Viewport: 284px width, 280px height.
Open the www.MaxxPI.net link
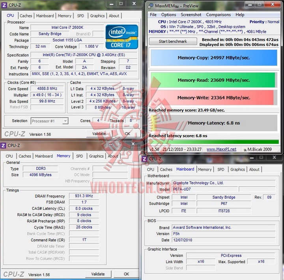click(x=221, y=149)
